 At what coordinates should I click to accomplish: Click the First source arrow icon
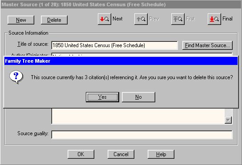pos(177,19)
